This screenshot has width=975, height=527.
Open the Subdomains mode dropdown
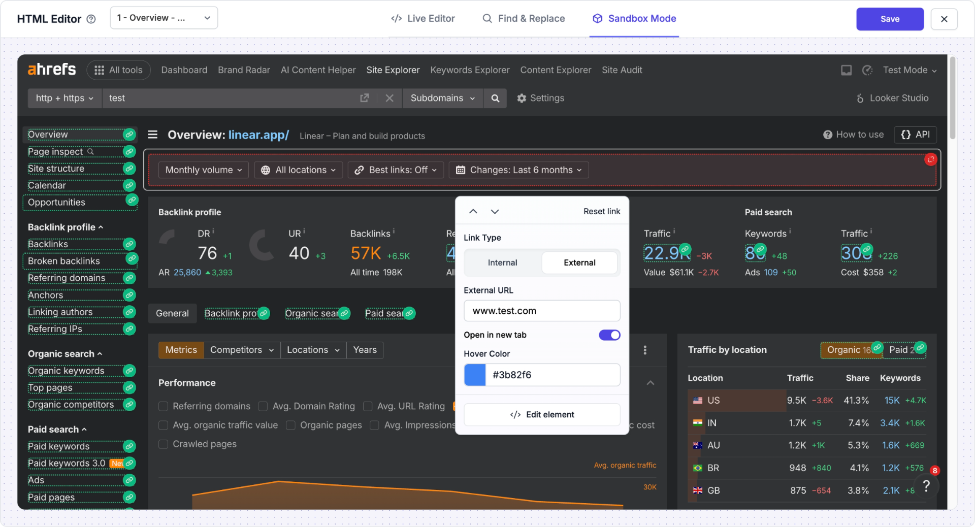coord(442,98)
